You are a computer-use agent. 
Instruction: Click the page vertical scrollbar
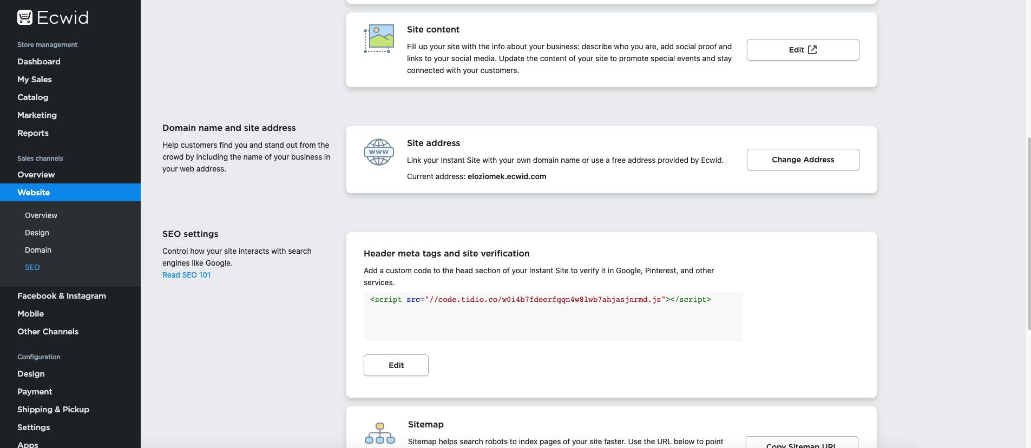1028,233
